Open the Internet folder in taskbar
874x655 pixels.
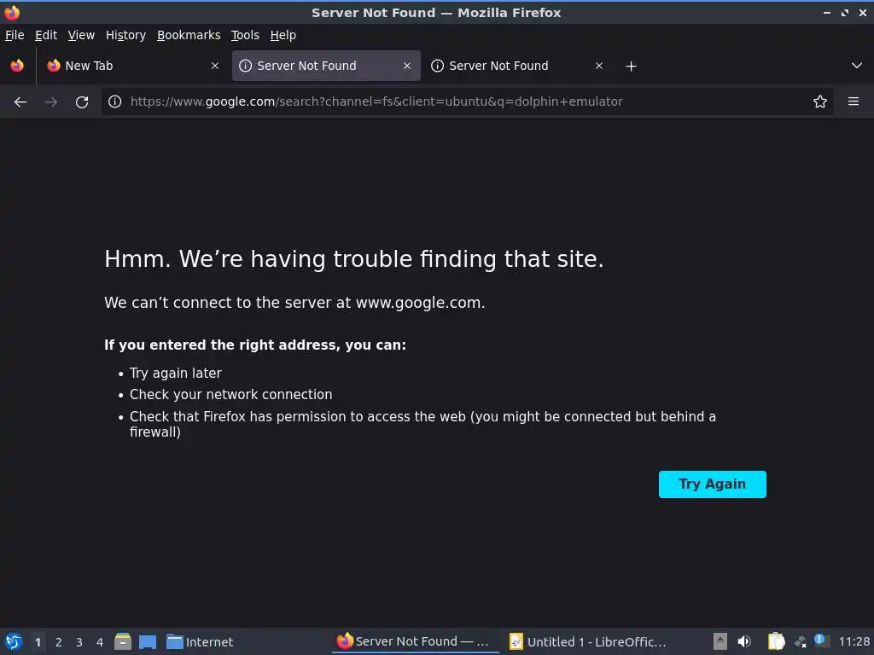pos(200,641)
